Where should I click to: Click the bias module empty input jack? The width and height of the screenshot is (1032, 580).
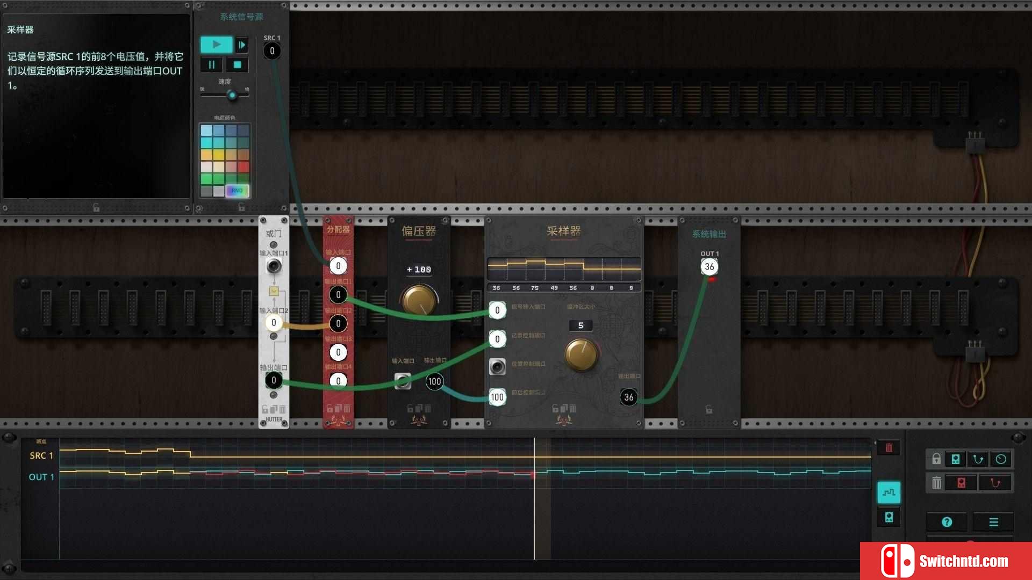click(x=403, y=381)
